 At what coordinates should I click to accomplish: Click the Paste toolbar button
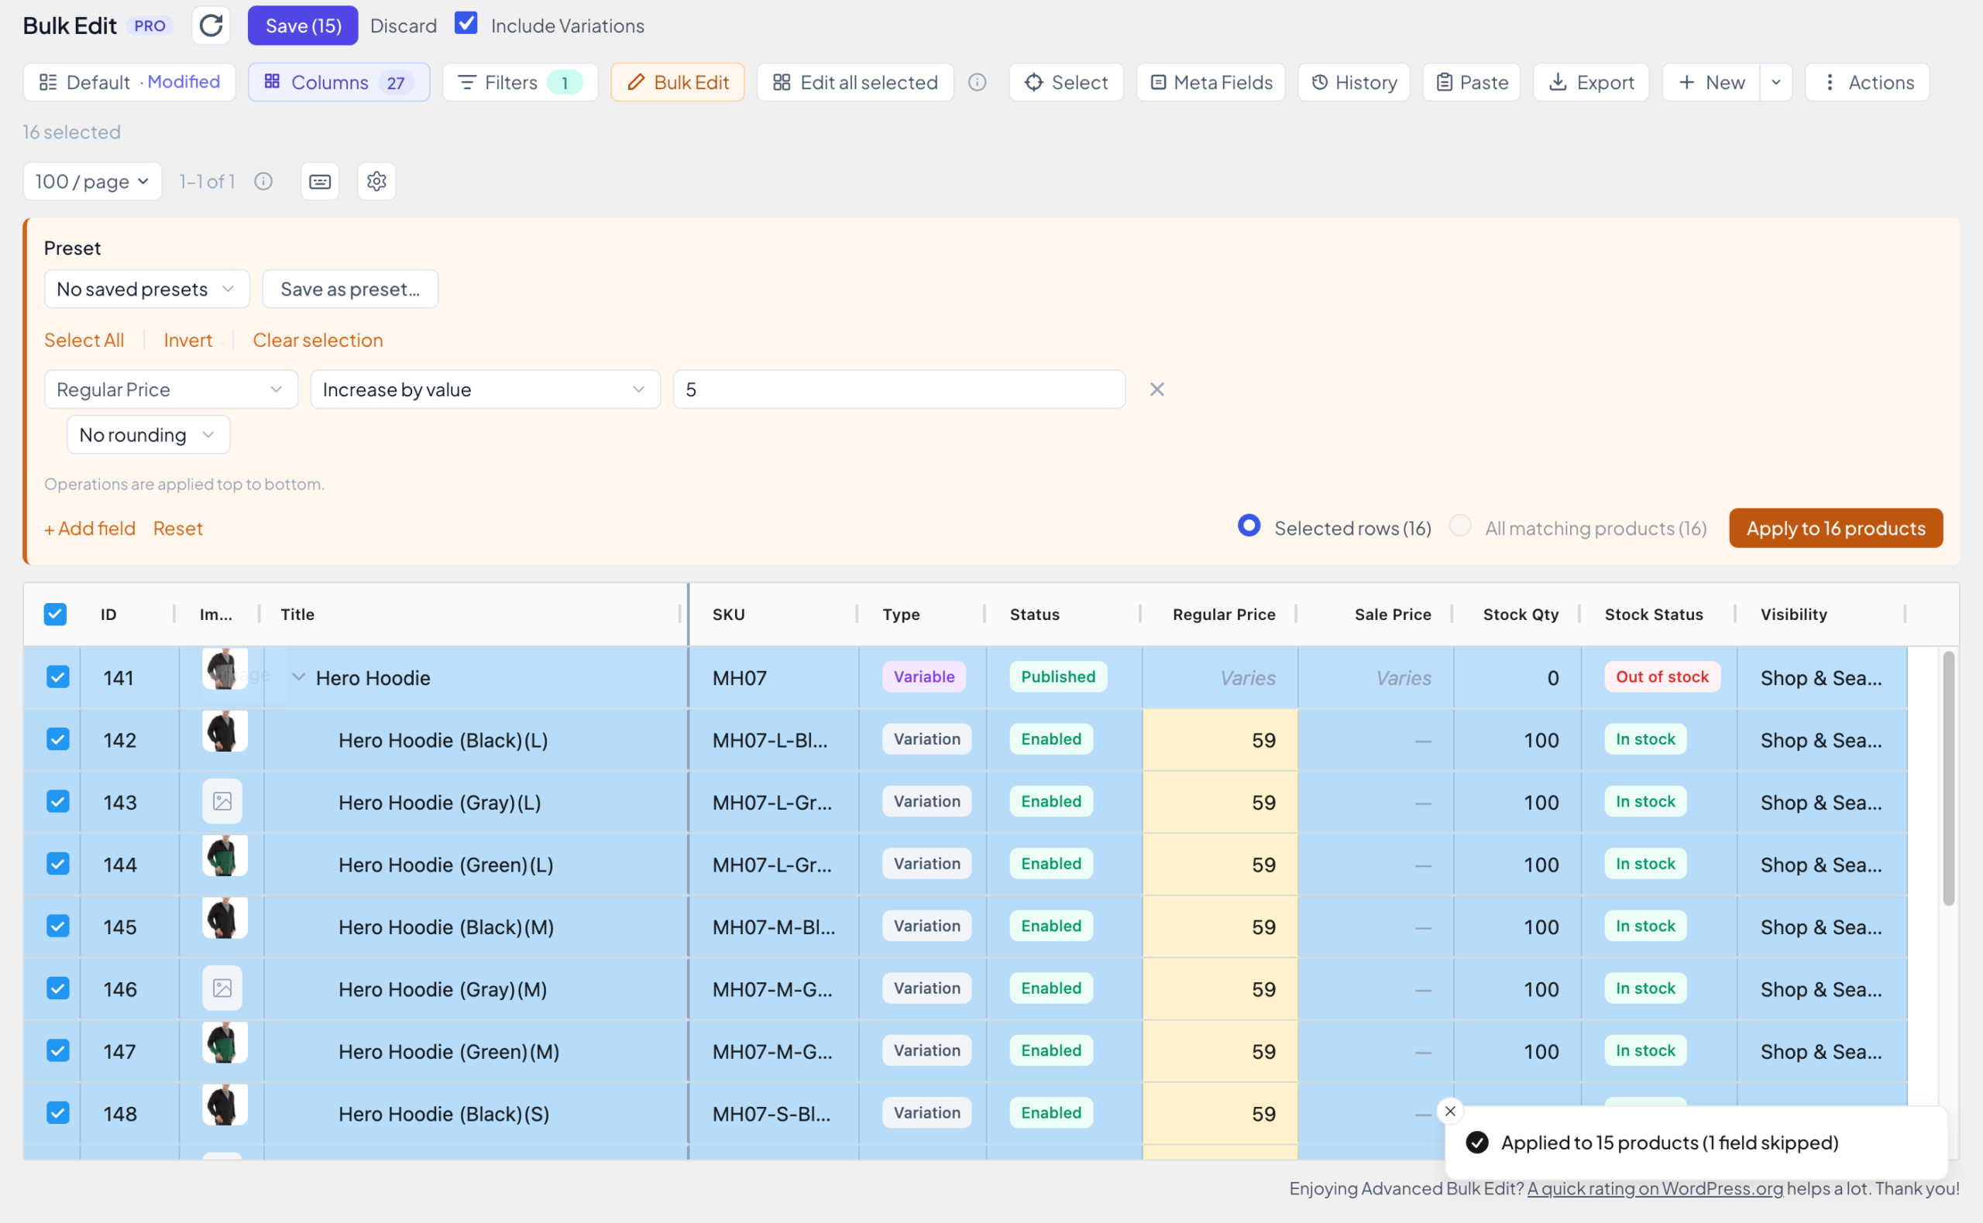(x=1472, y=83)
